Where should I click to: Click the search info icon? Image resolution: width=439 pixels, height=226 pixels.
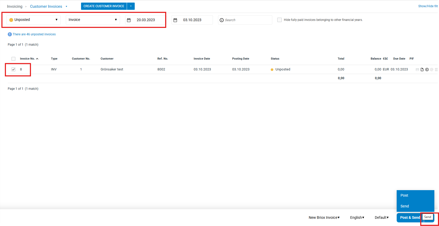point(222,20)
